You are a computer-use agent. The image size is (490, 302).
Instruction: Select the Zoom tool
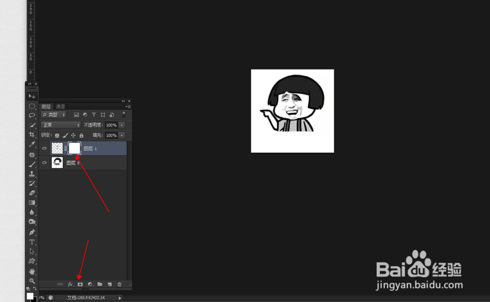click(x=32, y=281)
